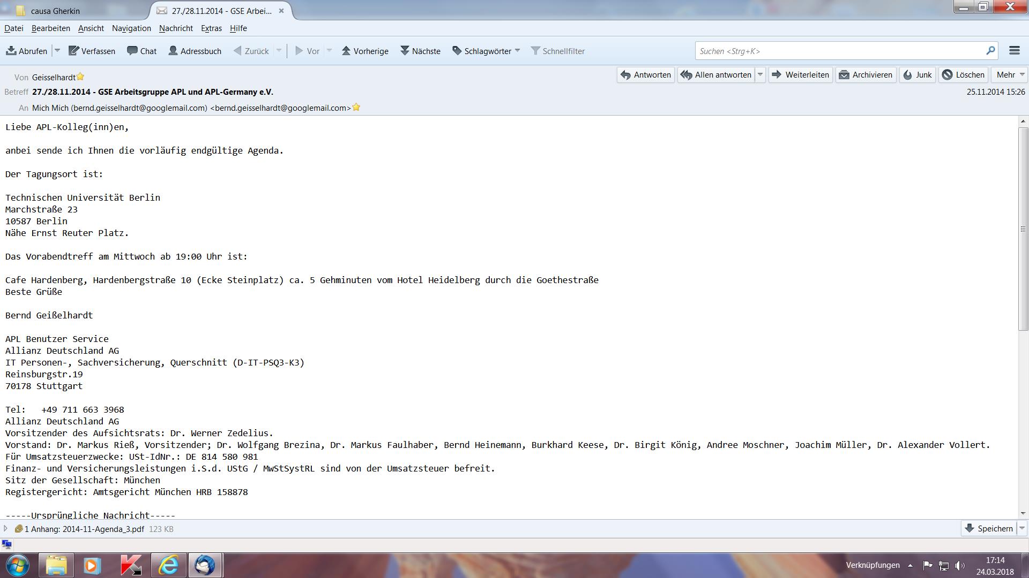Click the message body vertical scrollbar

tap(1023, 229)
